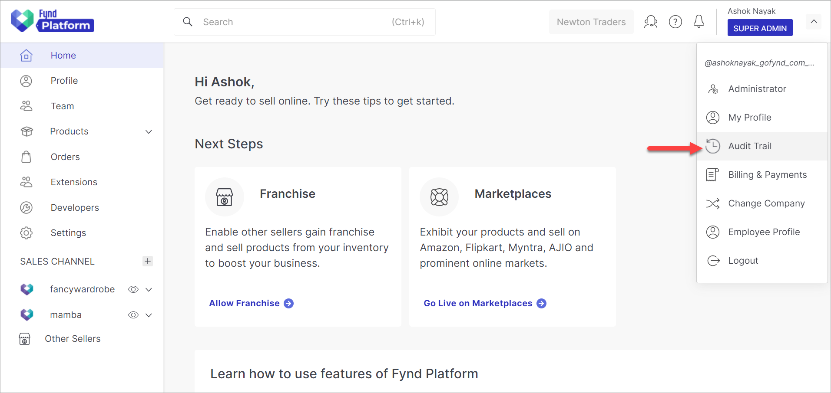Add a sales channel with plus icon
This screenshot has width=831, height=393.
[x=148, y=261]
